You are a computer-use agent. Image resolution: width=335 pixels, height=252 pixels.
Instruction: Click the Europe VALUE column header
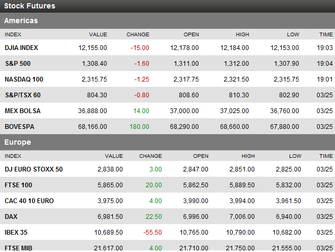coord(114,156)
